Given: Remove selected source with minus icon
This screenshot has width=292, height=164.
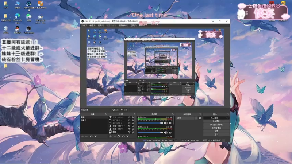Looking at the screenshot, I should click(x=115, y=136).
